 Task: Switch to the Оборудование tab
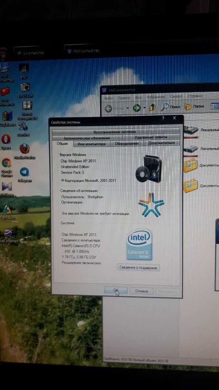coord(126,143)
